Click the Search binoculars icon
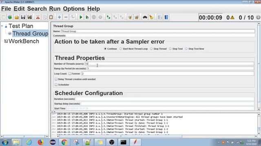This screenshot has width=261, height=146. point(145,17)
